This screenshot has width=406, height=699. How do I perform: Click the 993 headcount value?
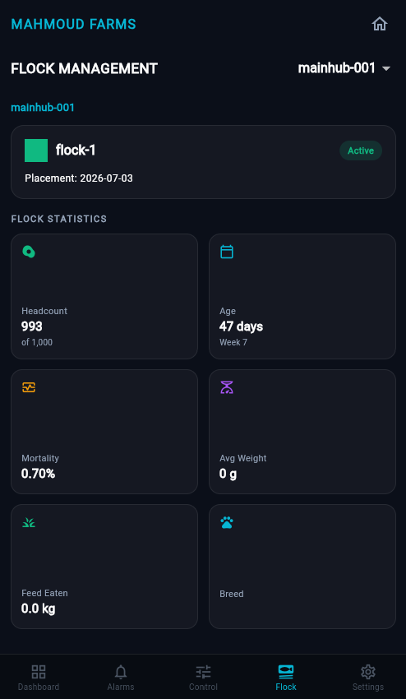point(32,326)
